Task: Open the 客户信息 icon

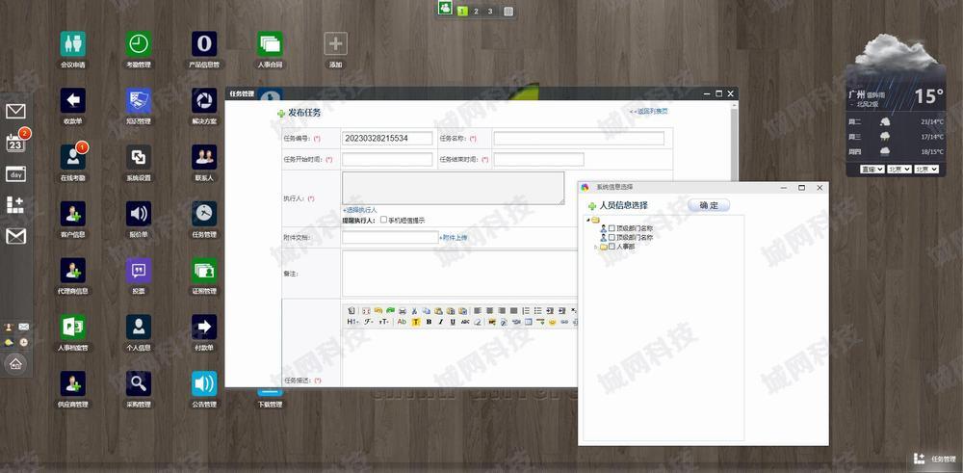Action: [72, 214]
